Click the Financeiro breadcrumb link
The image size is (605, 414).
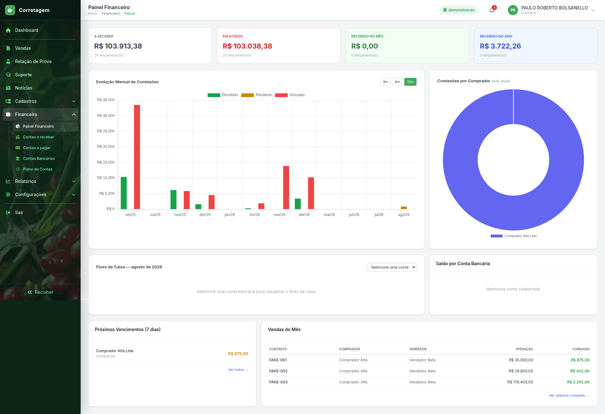coord(111,14)
